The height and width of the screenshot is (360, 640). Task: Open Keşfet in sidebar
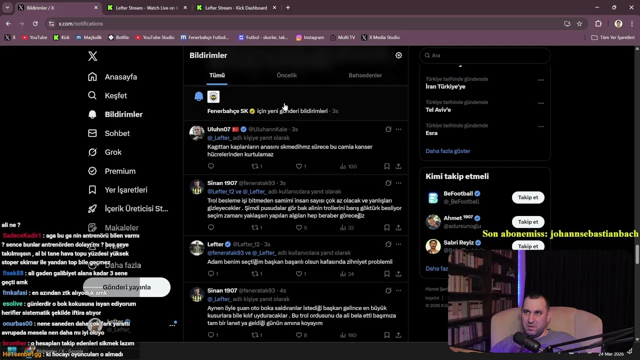[107, 95]
